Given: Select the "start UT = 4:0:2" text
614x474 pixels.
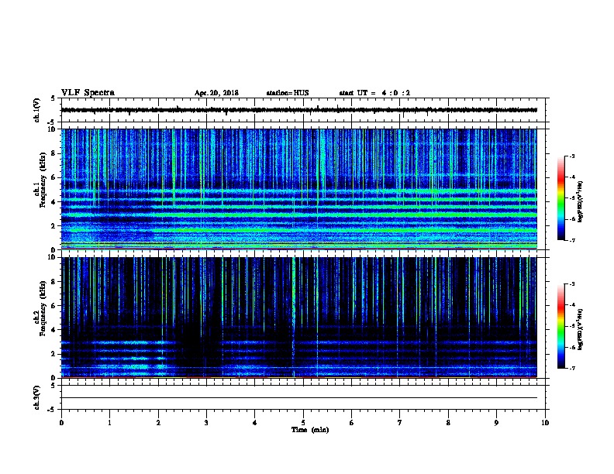Looking at the screenshot, I should (x=374, y=93).
